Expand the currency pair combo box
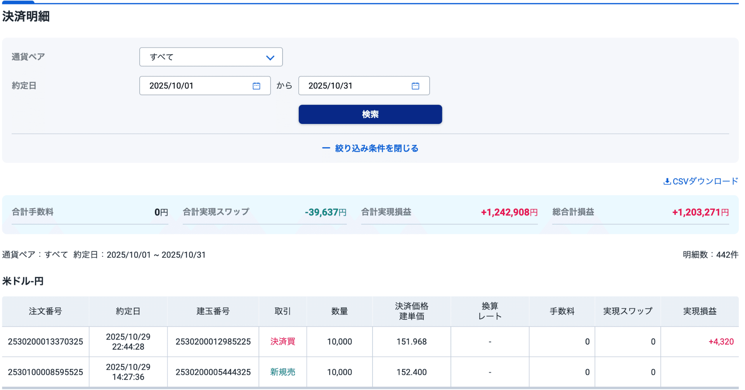This screenshot has width=745, height=390. (x=211, y=57)
